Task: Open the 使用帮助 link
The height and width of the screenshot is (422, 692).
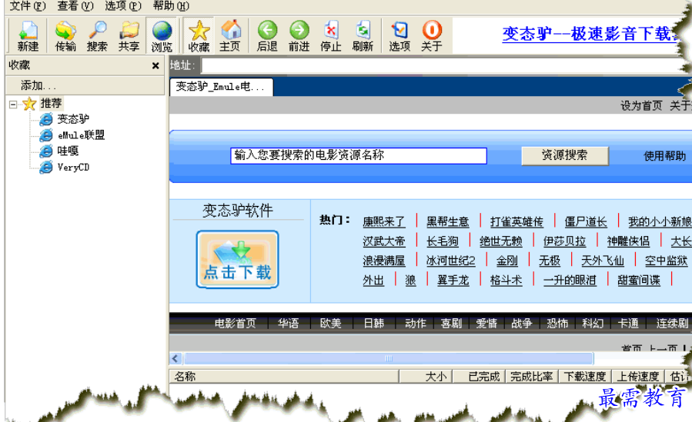Action: coord(664,156)
